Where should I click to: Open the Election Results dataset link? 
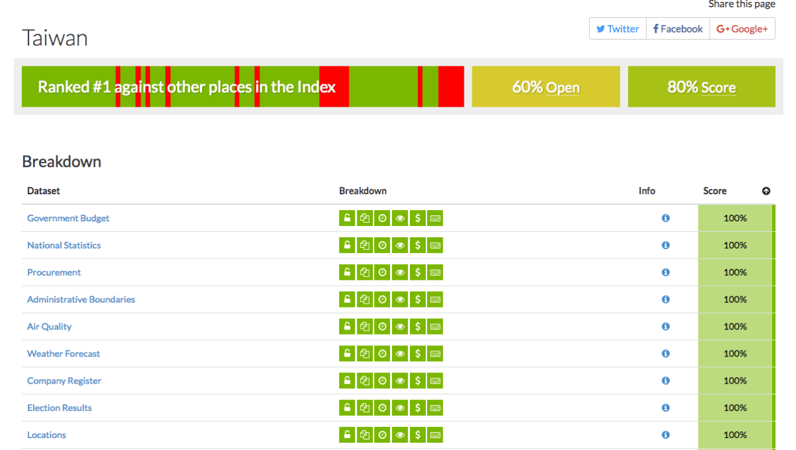point(59,408)
